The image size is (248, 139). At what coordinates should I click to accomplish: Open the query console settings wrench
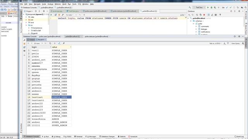(x=63, y=15)
